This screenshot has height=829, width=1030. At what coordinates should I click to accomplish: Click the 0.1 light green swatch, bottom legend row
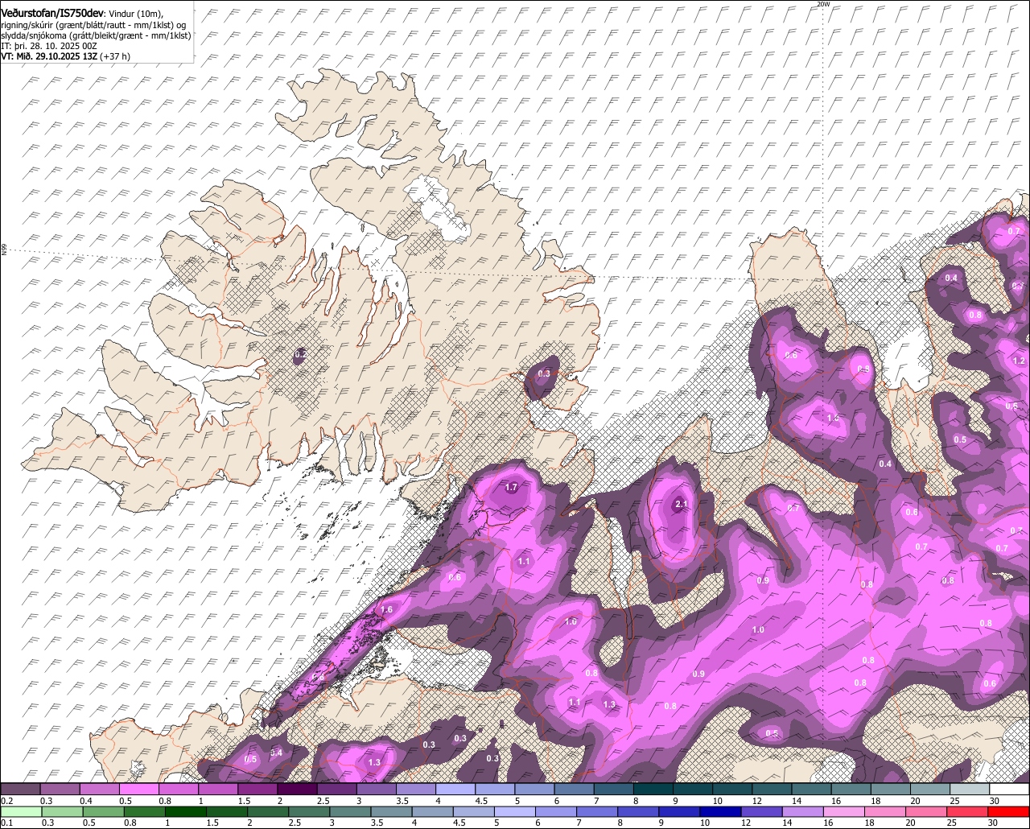(20, 811)
